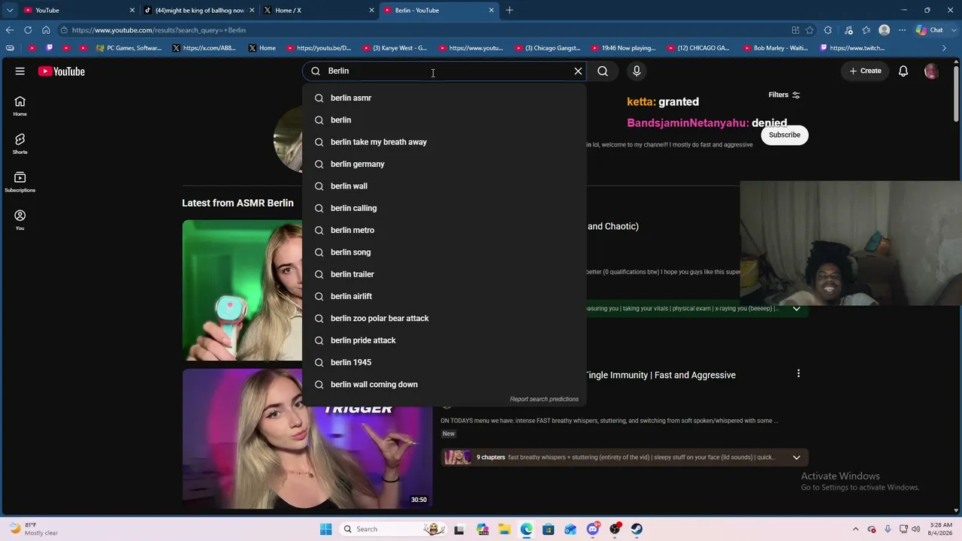This screenshot has width=962, height=541.
Task: Open the Fast and Aggressive video options
Action: click(x=798, y=373)
